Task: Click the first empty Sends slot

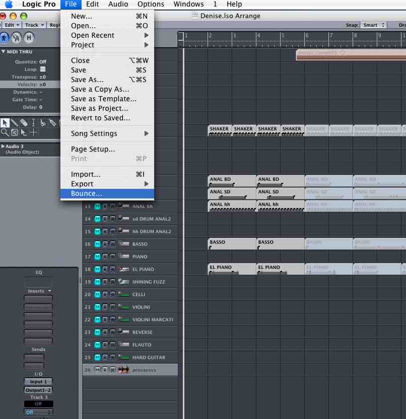Action: (x=34, y=357)
